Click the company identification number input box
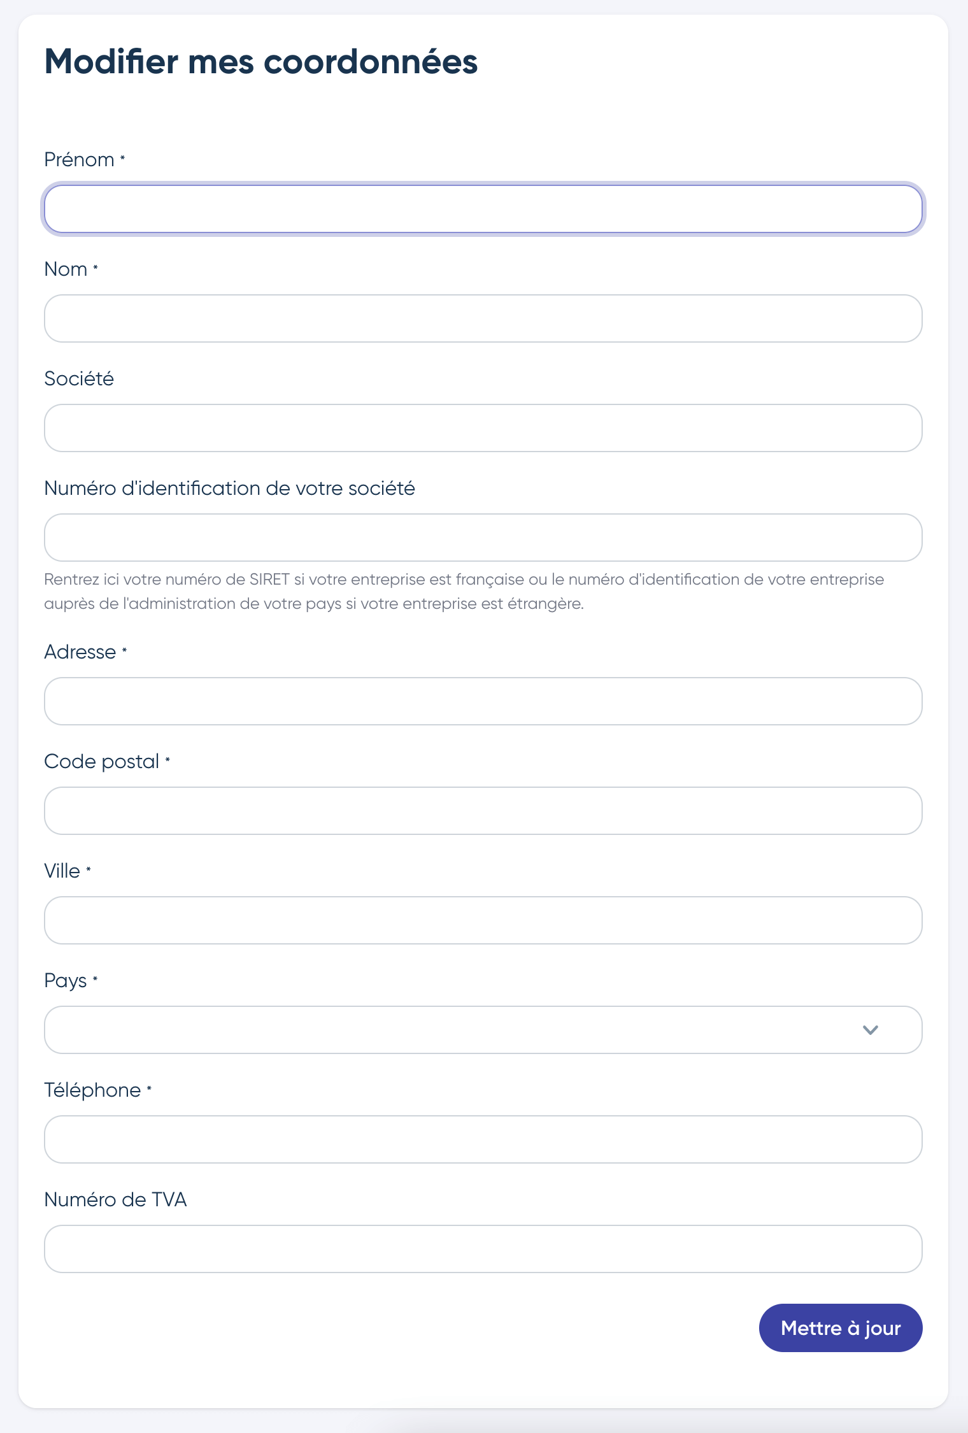Image resolution: width=968 pixels, height=1433 pixels. [483, 538]
